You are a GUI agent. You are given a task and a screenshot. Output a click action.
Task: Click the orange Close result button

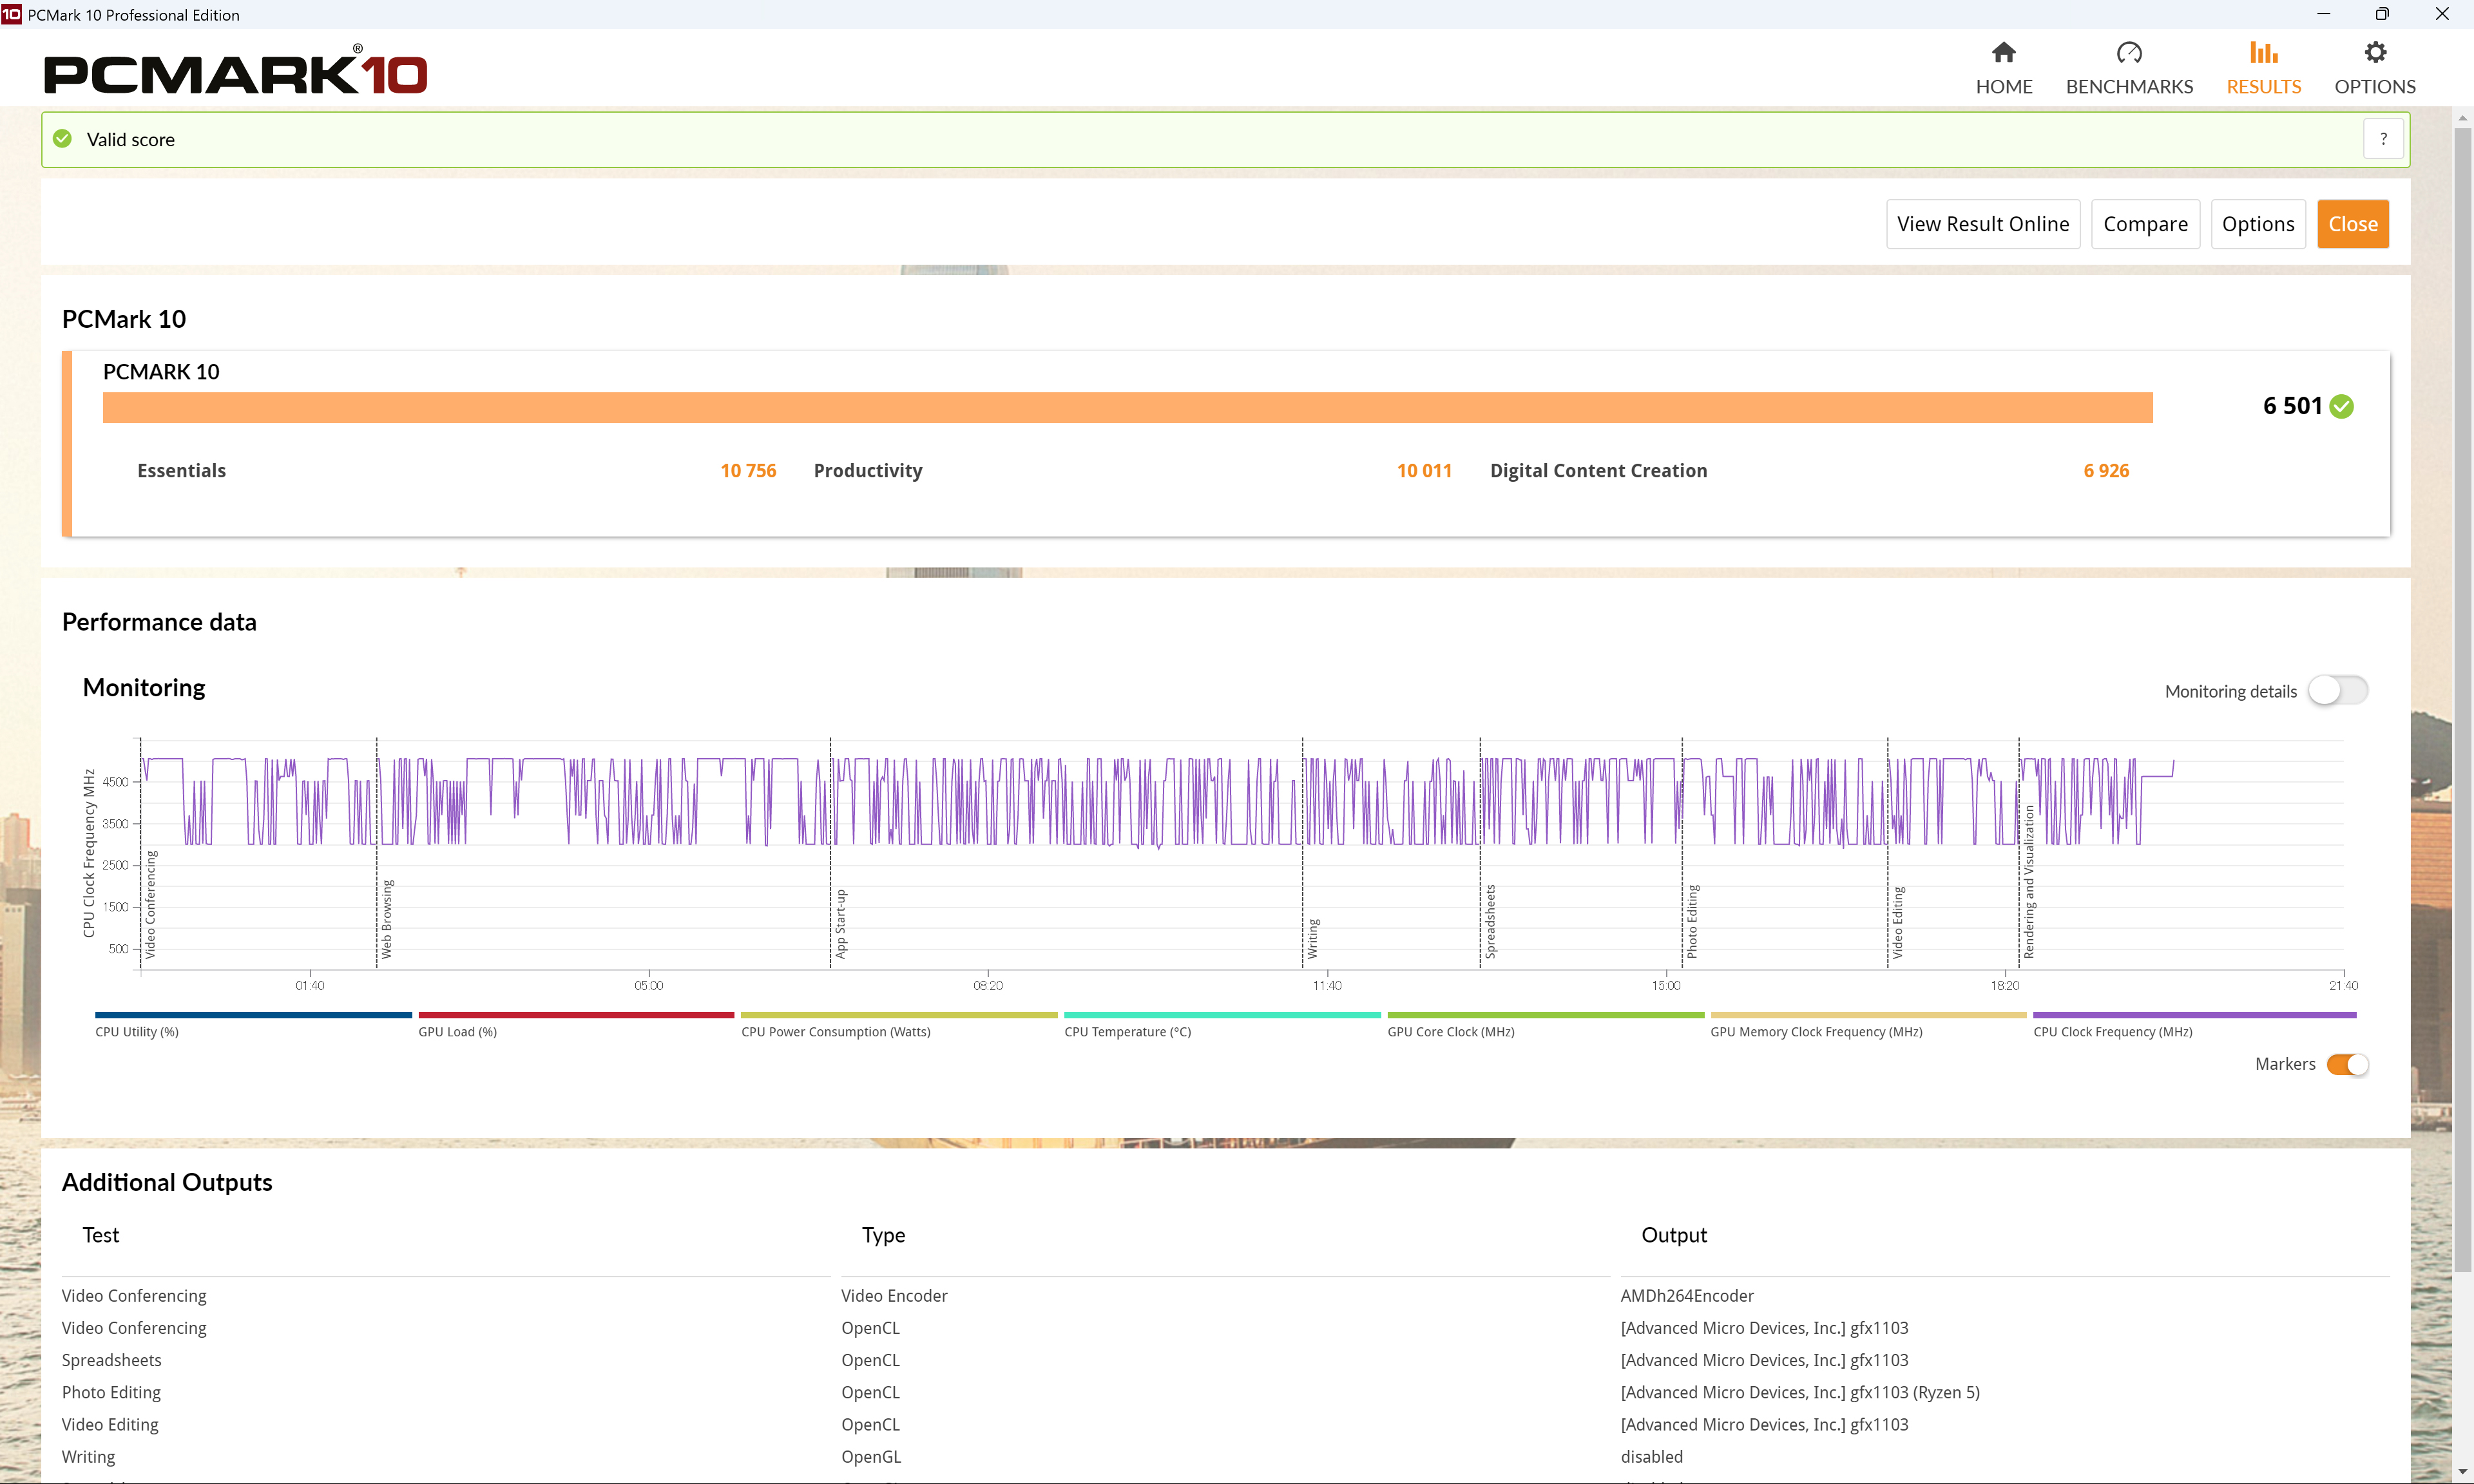pyautogui.click(x=2352, y=224)
